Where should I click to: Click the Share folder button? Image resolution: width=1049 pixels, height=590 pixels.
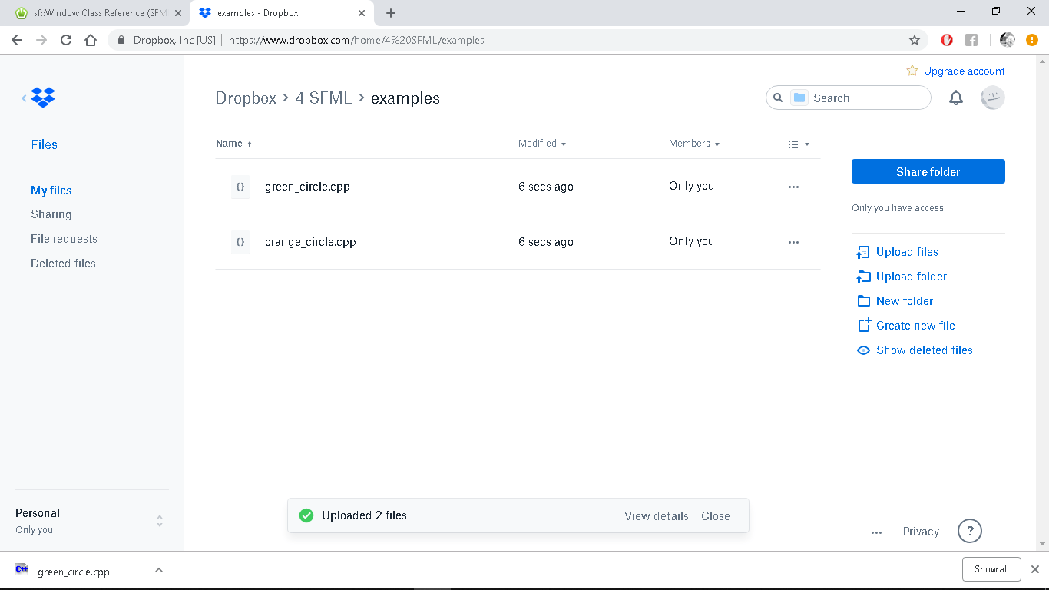coord(928,171)
